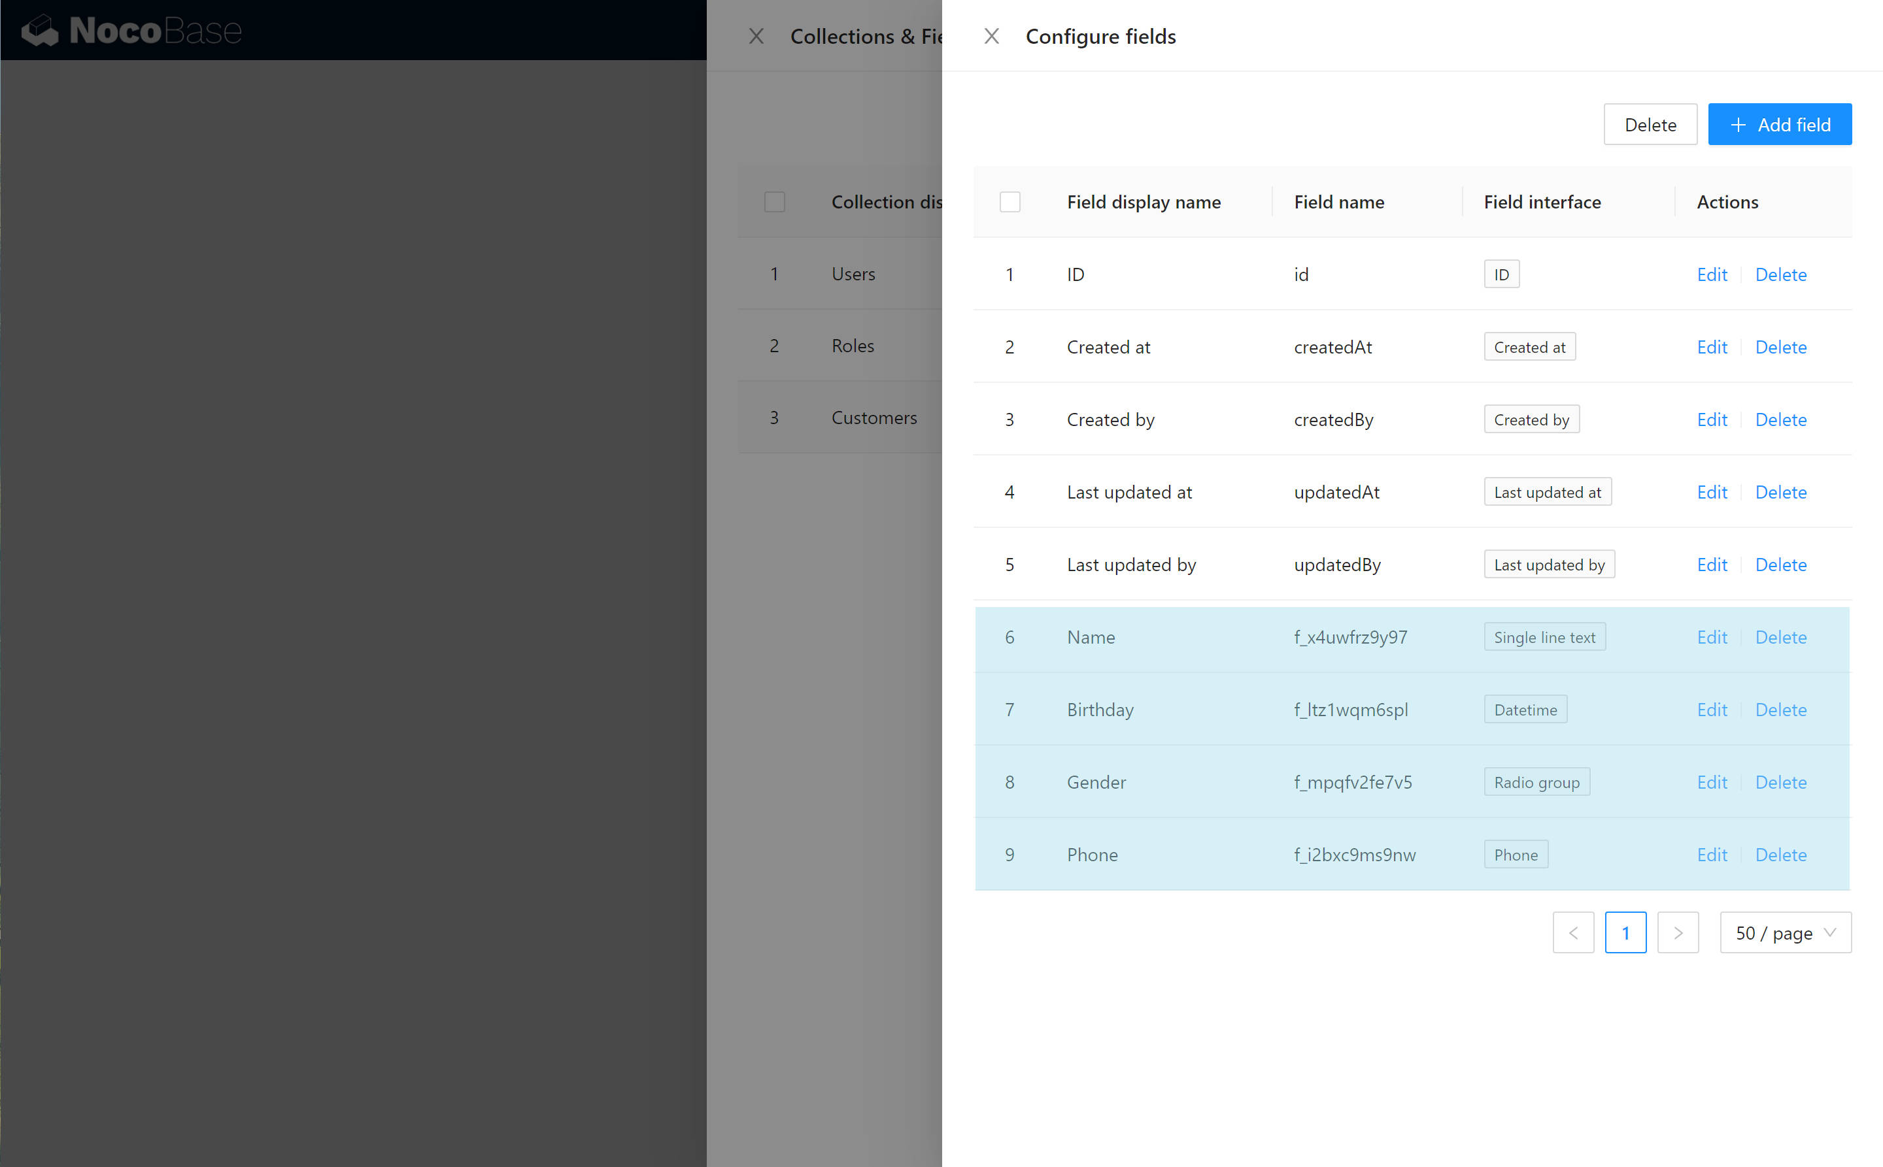Toggle select-all checkbox in collections table

click(x=774, y=202)
